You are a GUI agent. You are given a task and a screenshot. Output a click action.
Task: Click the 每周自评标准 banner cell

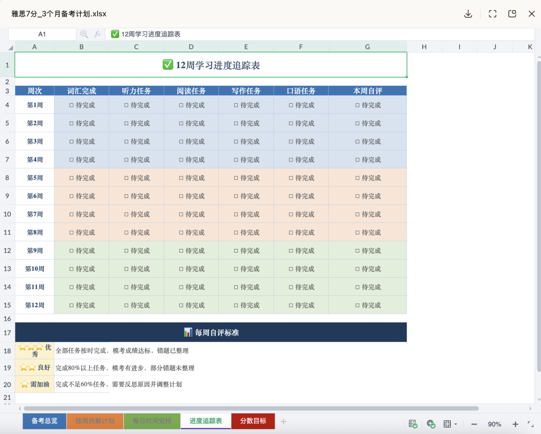211,332
